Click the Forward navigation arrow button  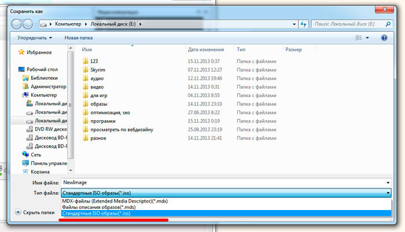[28, 24]
